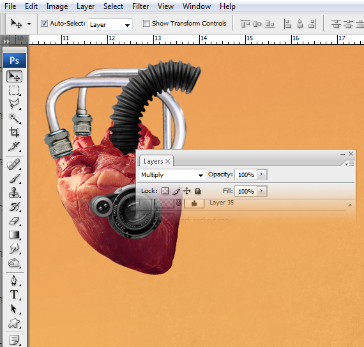Screen dimensions: 364x347
Task: Disable the Auto-Select checkbox
Action: click(44, 24)
